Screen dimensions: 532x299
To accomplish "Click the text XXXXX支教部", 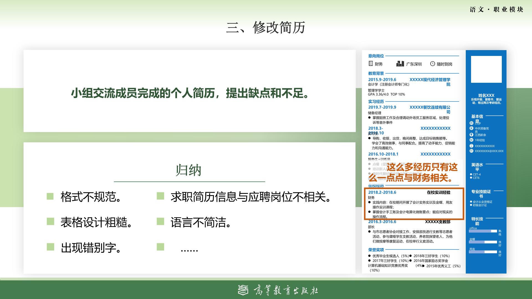I will pyautogui.click(x=438, y=222).
